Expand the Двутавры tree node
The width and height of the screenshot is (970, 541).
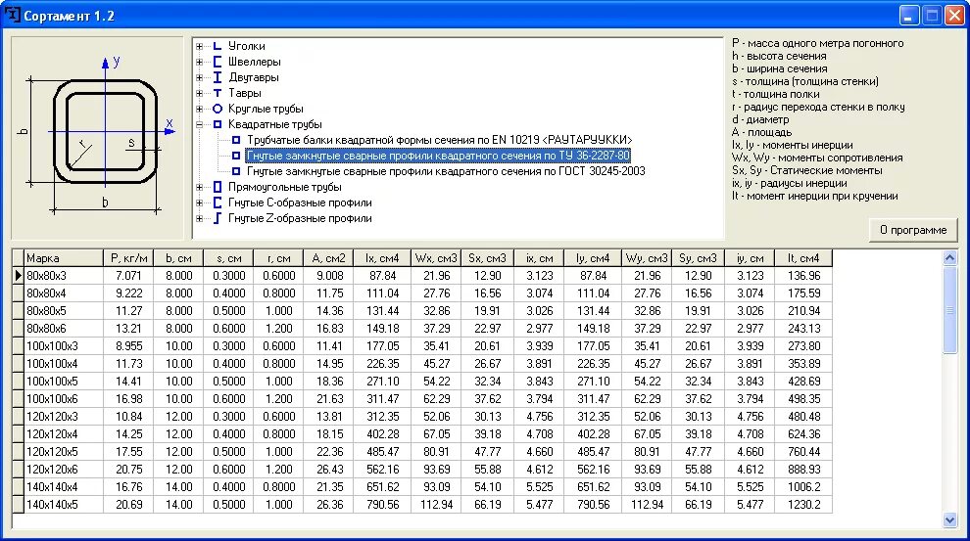point(199,78)
